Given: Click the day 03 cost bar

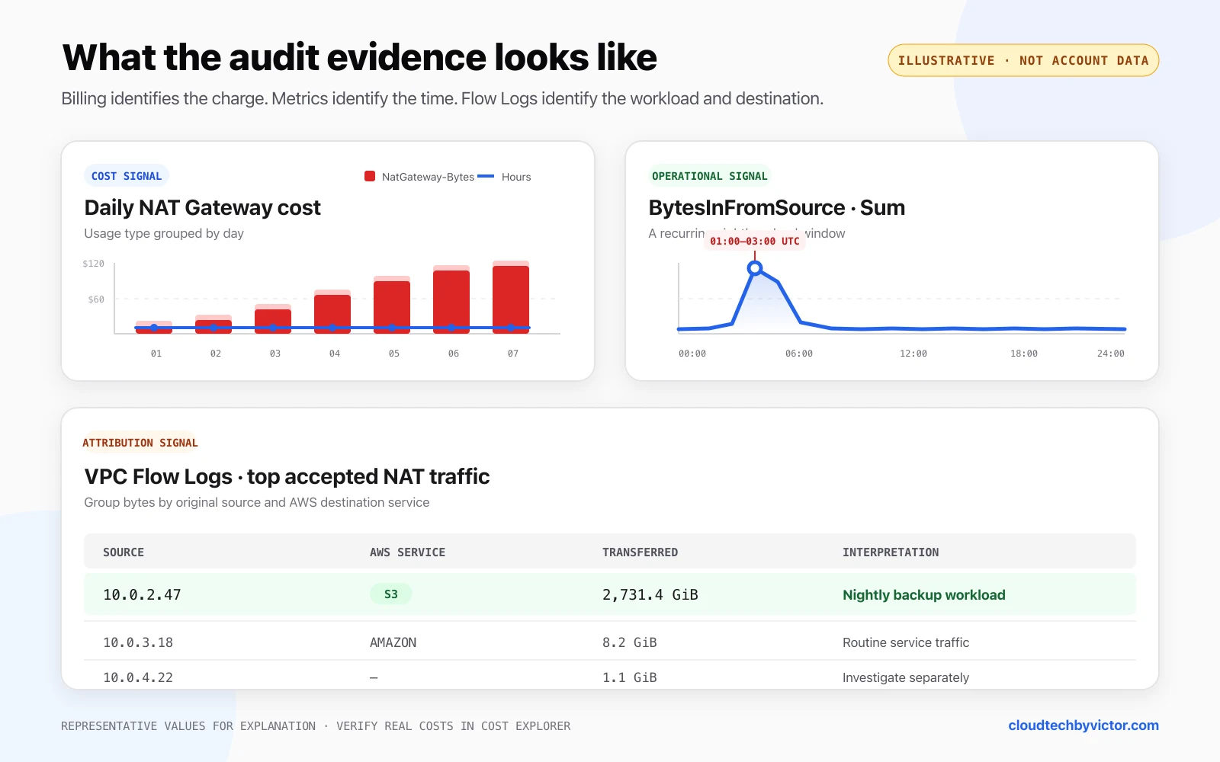Looking at the screenshot, I should (x=273, y=319).
